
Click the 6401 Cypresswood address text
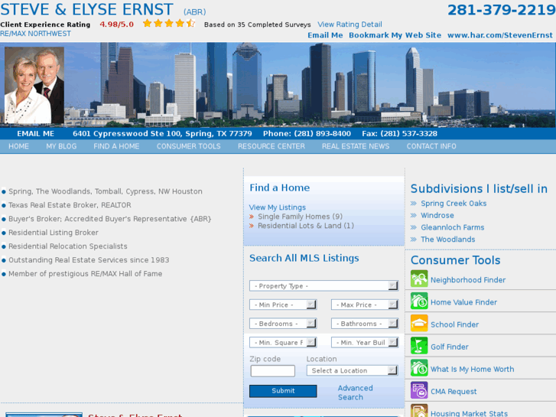162,133
